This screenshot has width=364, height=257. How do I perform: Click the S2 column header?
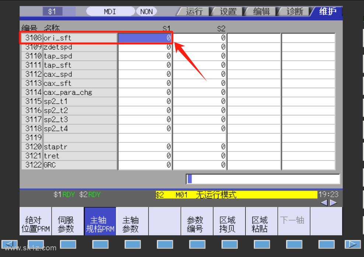tap(221, 29)
